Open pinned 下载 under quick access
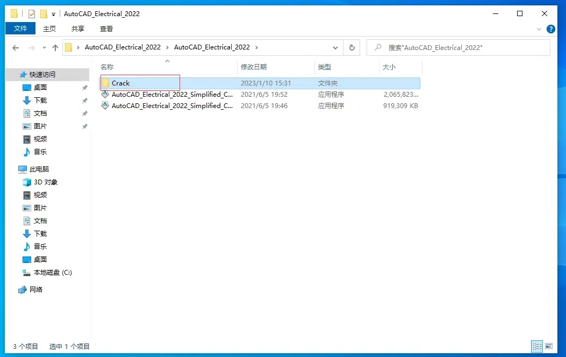Image resolution: width=566 pixels, height=357 pixels. pos(40,101)
